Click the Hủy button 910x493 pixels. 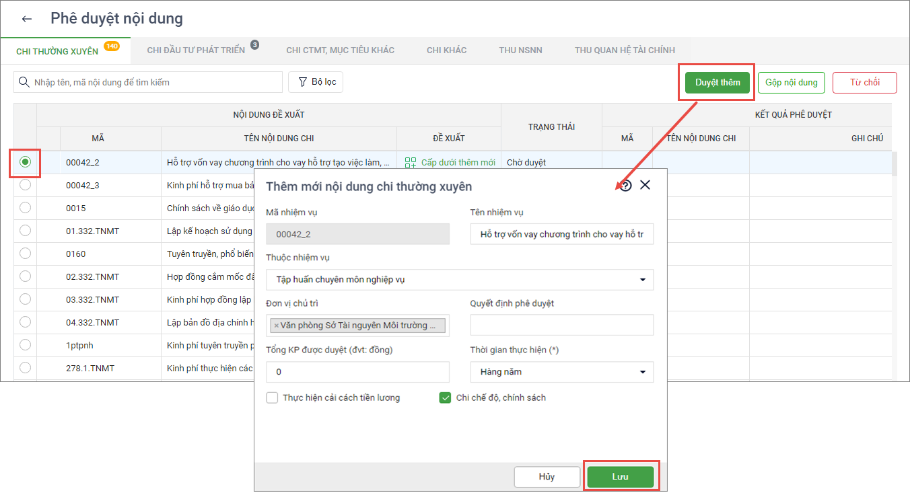point(547,477)
